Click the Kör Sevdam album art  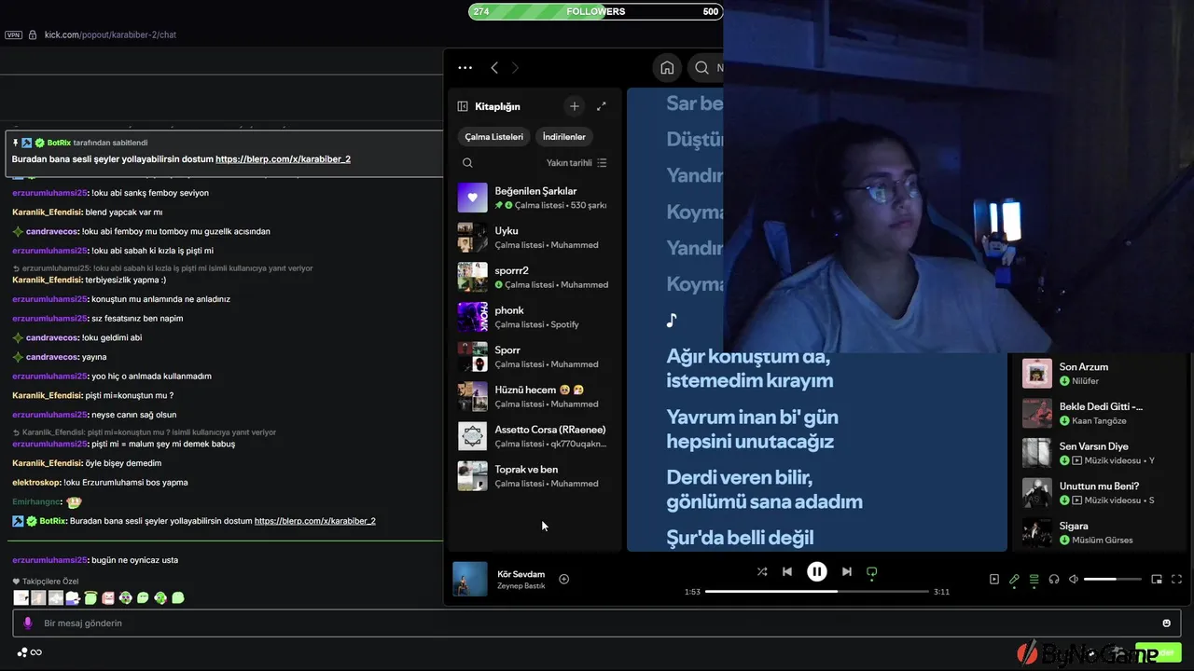click(x=470, y=579)
